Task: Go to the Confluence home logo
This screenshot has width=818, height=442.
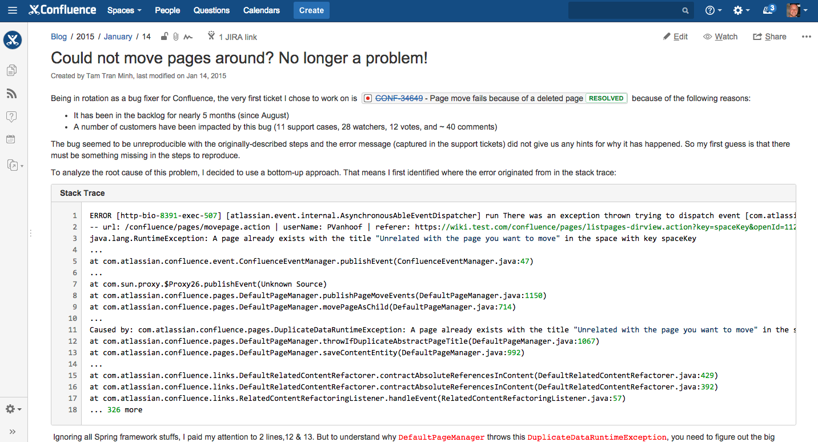Action: click(x=62, y=10)
